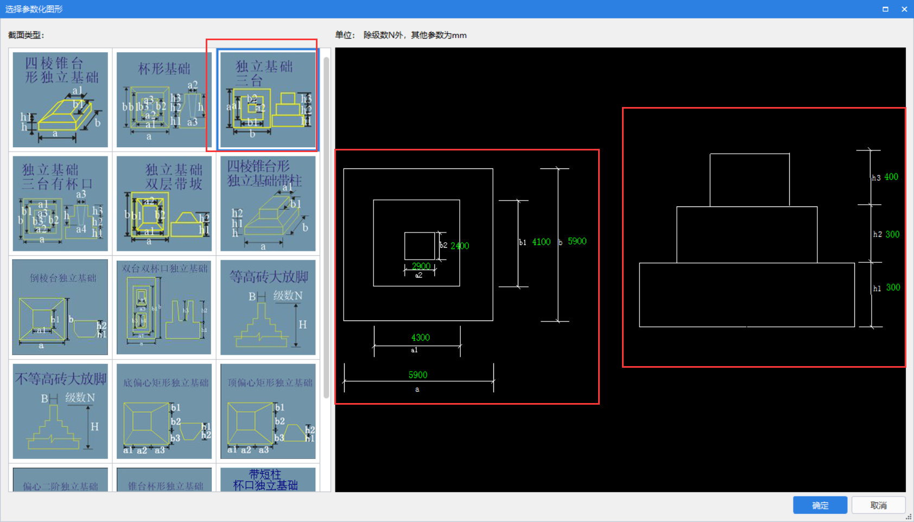Viewport: 914px width, 522px height.
Task: Pick the 独立基础三台有杯口 section type
Action: (60, 204)
